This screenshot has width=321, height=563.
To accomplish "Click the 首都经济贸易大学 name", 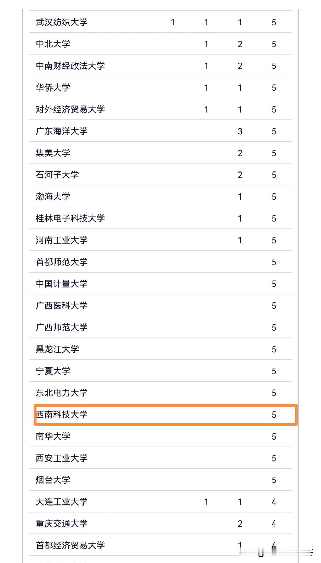I will (70, 545).
